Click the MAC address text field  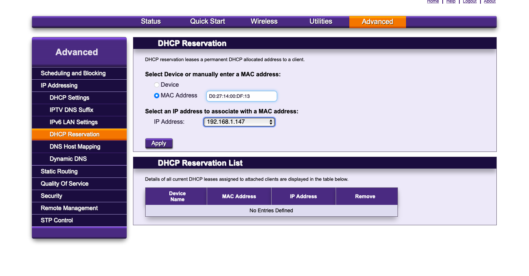click(241, 96)
